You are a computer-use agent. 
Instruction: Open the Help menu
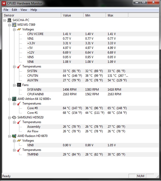click(34, 10)
